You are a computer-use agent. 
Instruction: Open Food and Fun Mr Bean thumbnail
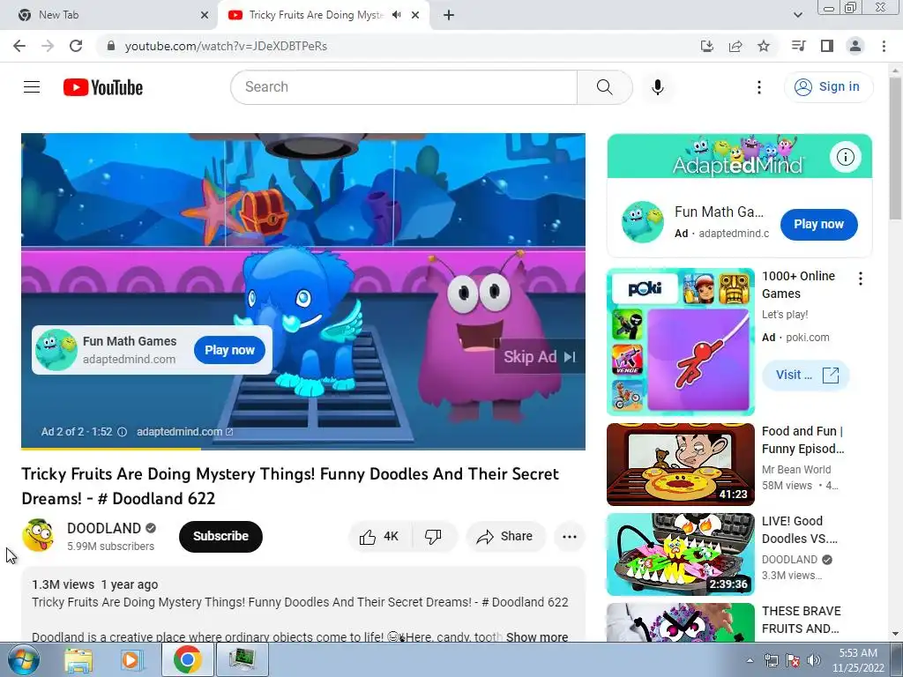(680, 465)
